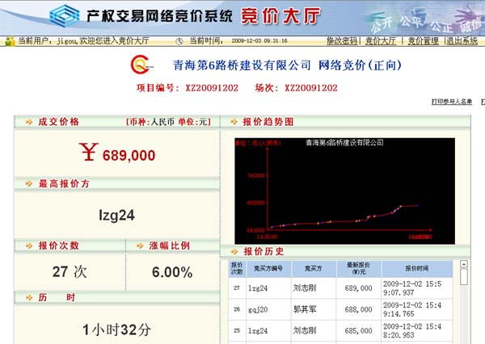Go to 竞价大厅 in top navigation
The width and height of the screenshot is (485, 344).
coord(381,40)
